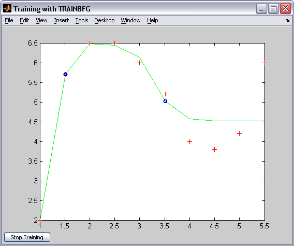Open the Window menu
Image resolution: width=294 pixels, height=246 pixels.
pos(130,20)
